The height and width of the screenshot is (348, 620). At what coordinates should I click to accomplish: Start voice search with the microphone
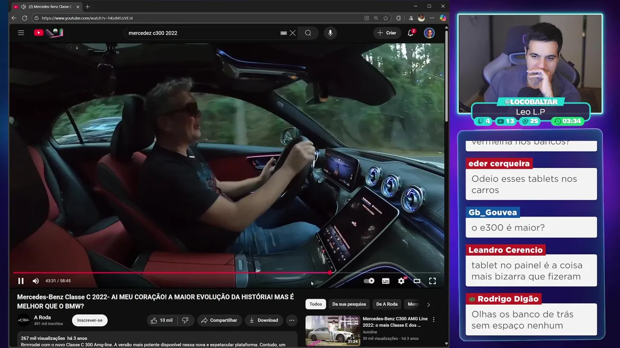point(330,33)
